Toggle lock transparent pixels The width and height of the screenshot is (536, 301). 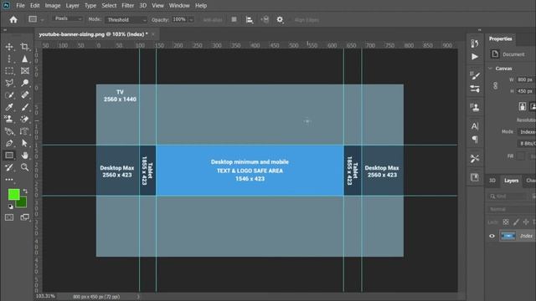click(x=506, y=222)
